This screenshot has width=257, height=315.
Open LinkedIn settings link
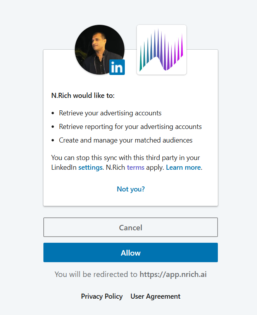(x=90, y=167)
